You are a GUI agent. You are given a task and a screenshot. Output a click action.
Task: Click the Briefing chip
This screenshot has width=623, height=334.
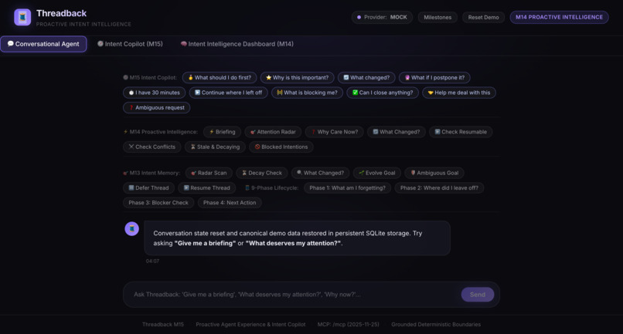click(x=222, y=132)
